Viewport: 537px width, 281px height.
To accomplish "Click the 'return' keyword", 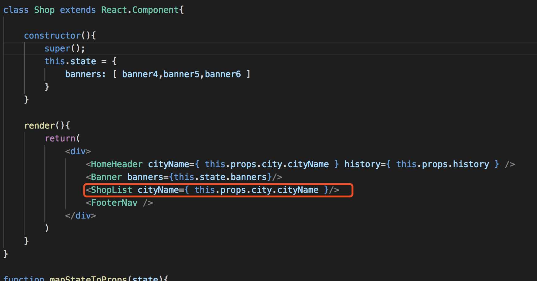I will click(x=60, y=139).
